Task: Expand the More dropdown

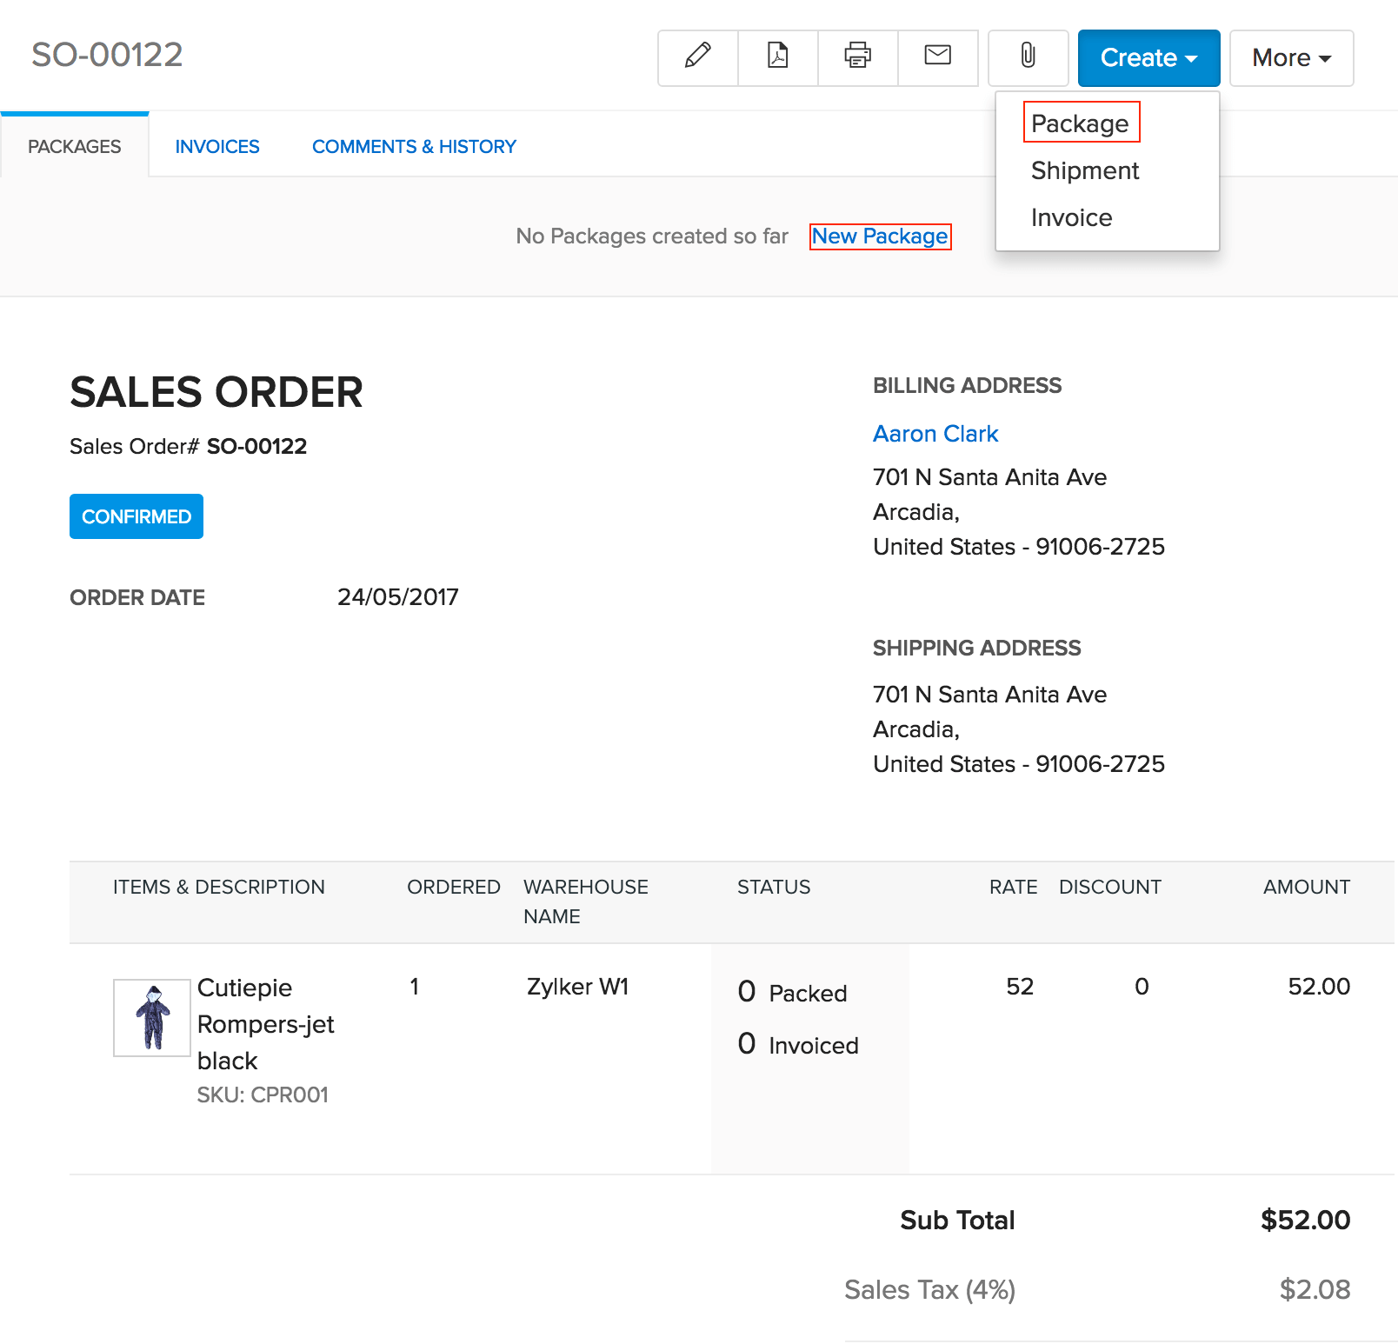Action: pos(1291,57)
